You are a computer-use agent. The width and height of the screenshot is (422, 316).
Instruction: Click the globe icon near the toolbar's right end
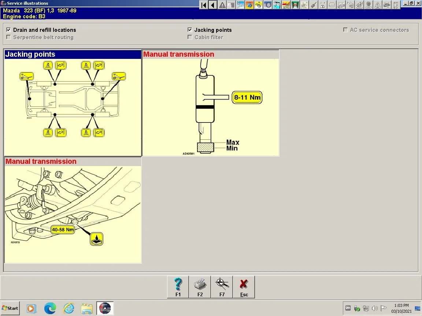(x=368, y=5)
